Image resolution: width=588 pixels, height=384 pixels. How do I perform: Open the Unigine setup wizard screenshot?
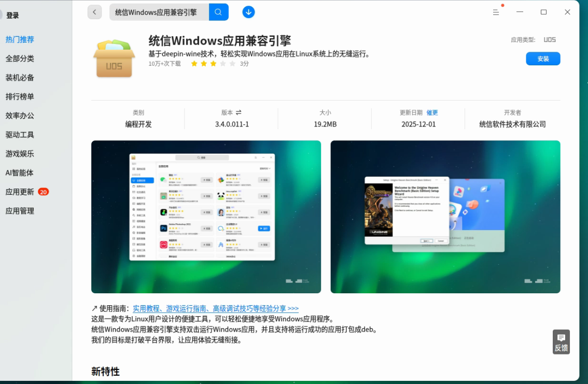pyautogui.click(x=445, y=217)
